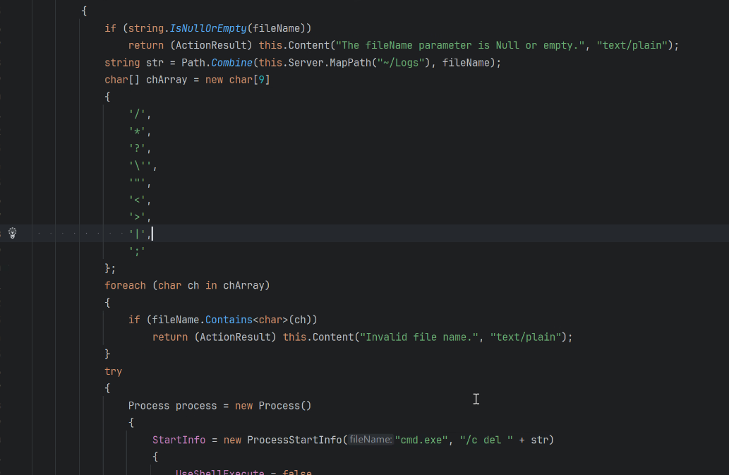Click the StartInfo property name
Screen dimensions: 729x475
(x=179, y=440)
